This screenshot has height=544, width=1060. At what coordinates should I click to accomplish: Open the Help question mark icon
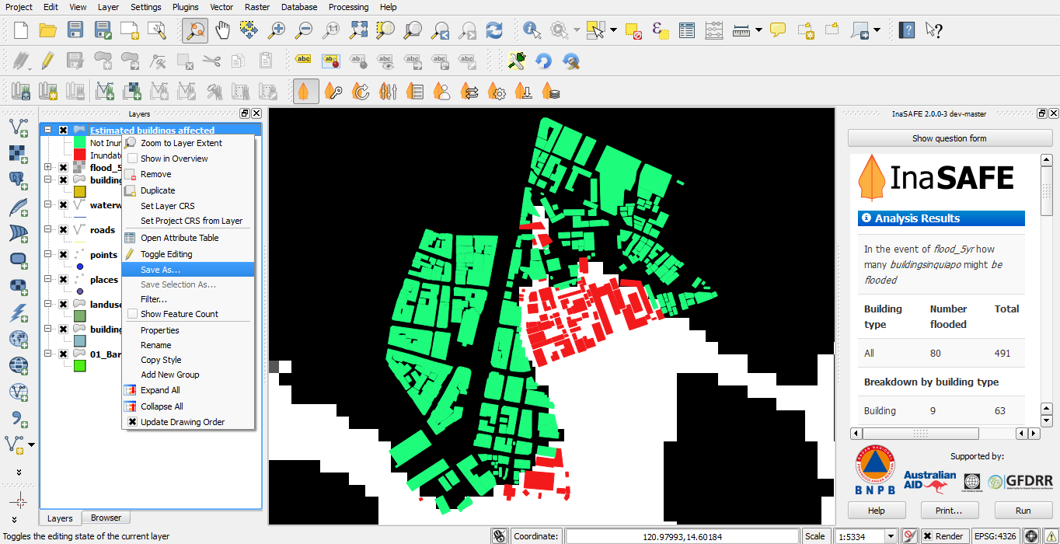coord(907,30)
